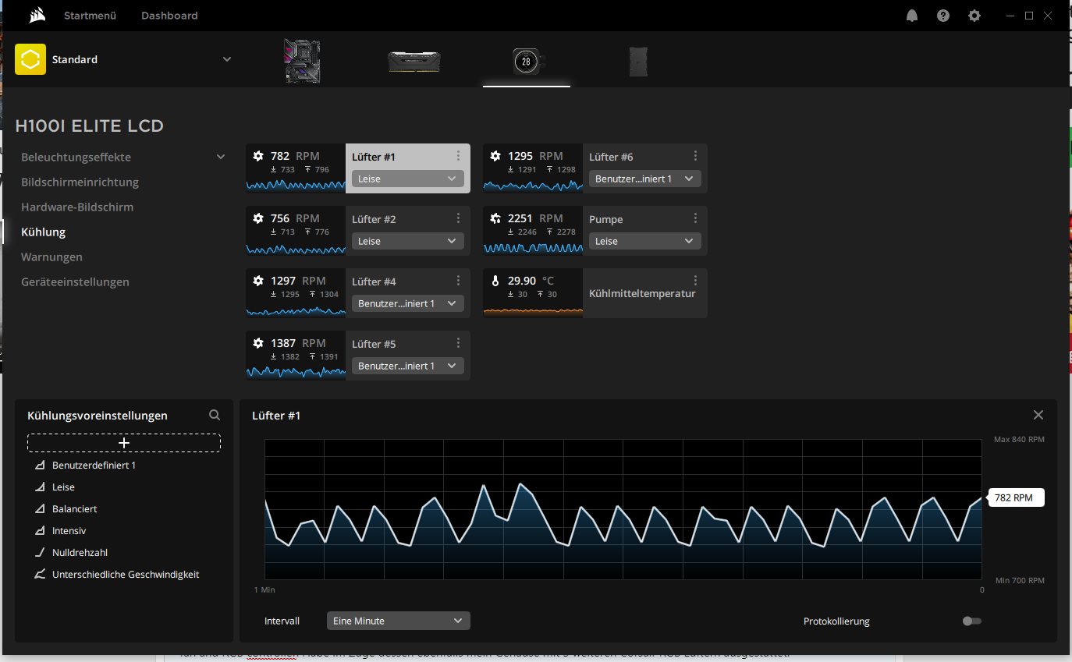1072x662 pixels.
Task: Open iCUE settings gear
Action: pos(974,16)
